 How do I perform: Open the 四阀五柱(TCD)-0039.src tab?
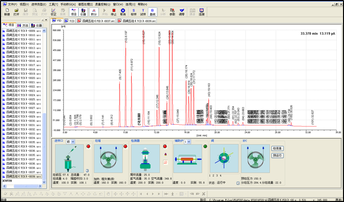tap(137, 21)
